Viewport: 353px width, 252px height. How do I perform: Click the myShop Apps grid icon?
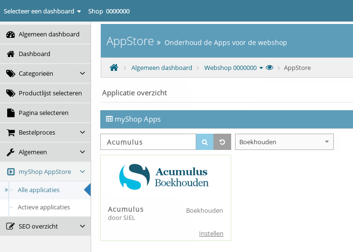(x=109, y=119)
